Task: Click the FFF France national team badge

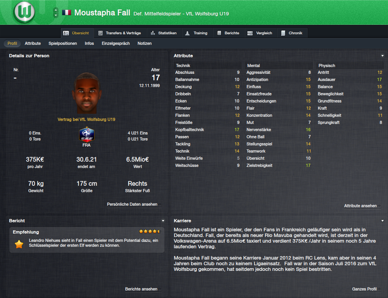Action: [x=87, y=134]
